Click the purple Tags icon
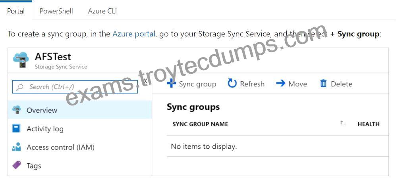This screenshot has height=178, width=396. pos(17,165)
